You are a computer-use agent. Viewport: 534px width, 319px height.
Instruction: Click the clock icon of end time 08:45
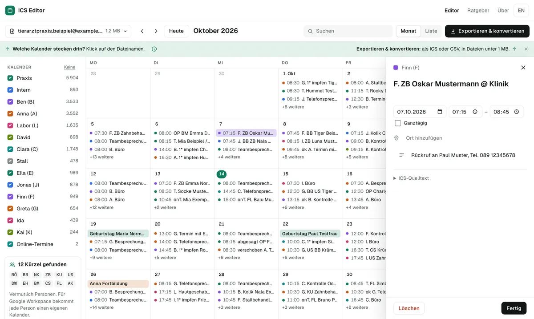pyautogui.click(x=516, y=112)
